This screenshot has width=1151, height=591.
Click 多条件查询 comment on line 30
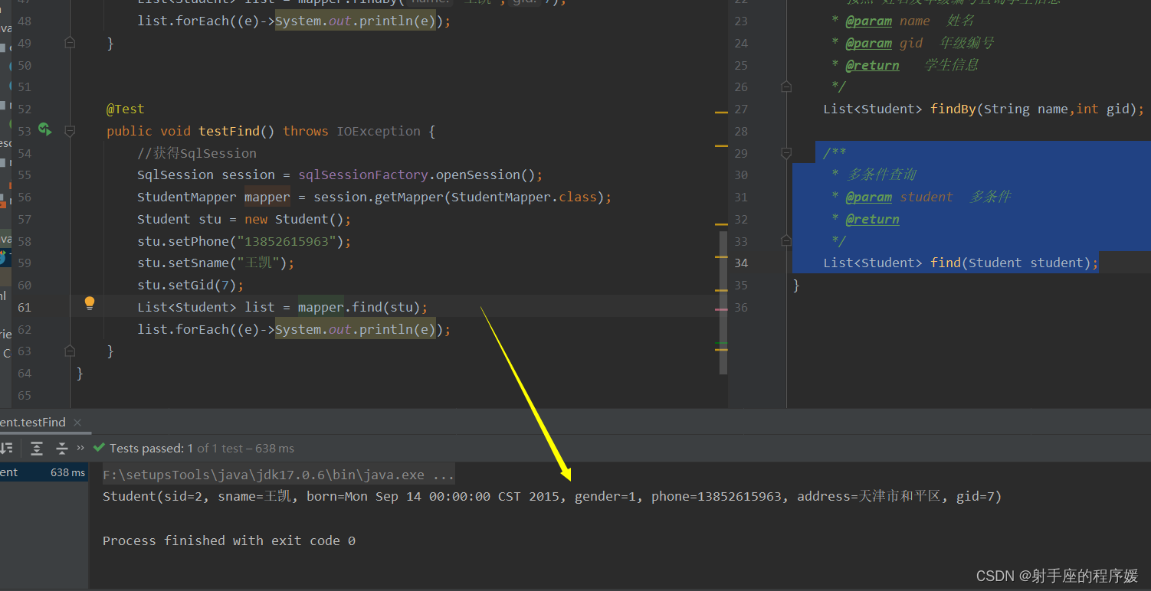click(881, 175)
